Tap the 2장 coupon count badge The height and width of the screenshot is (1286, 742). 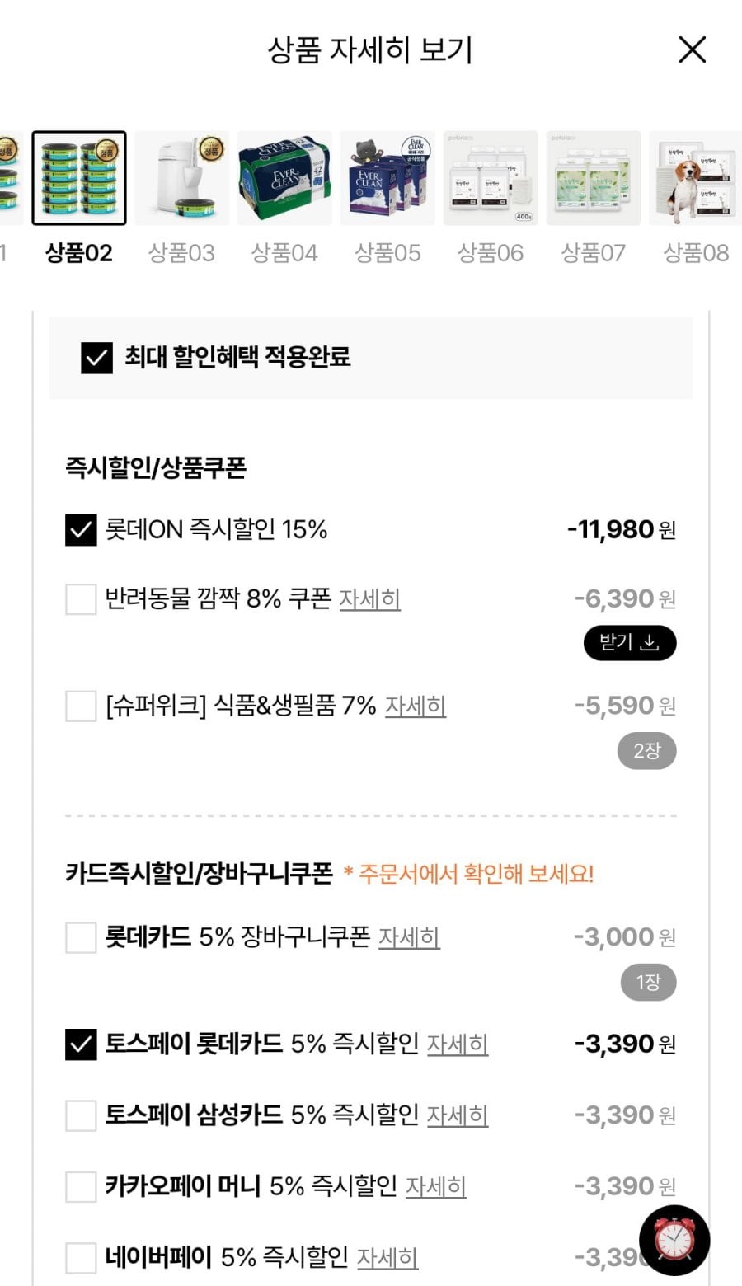pyautogui.click(x=646, y=751)
